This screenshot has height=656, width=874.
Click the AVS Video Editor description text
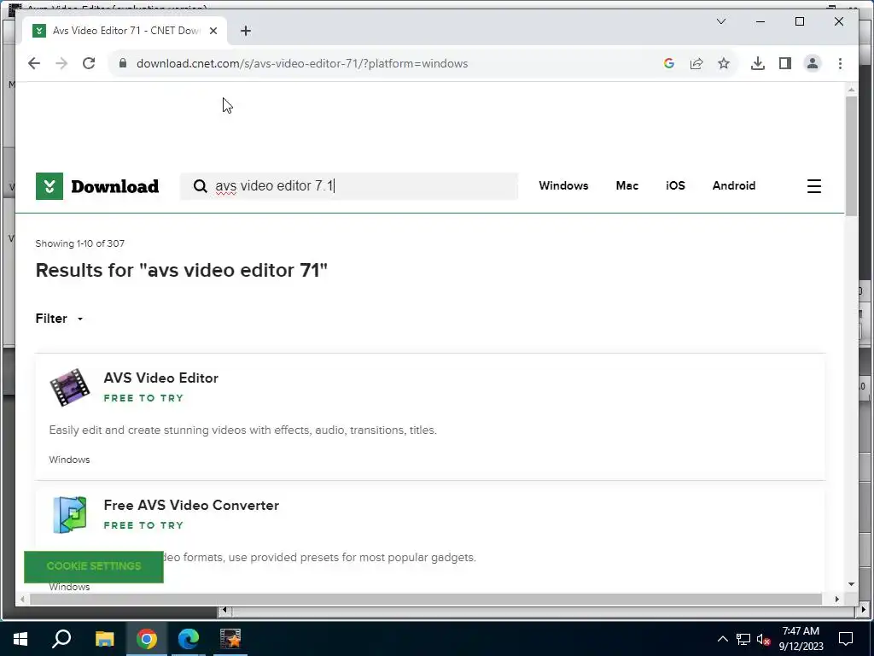(242, 430)
